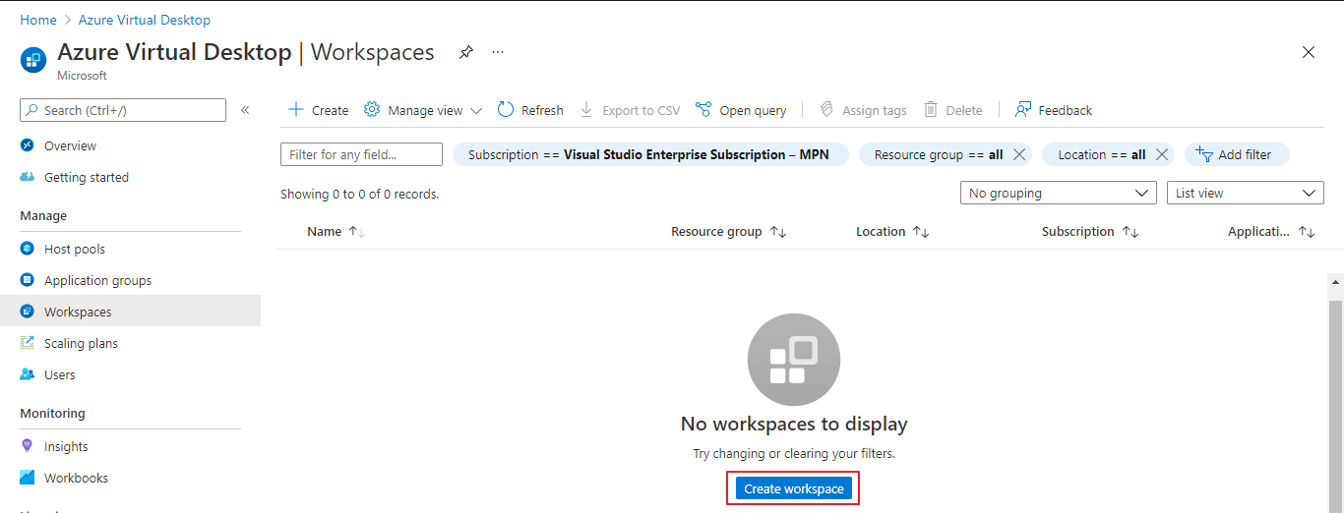Pin the Workspaces blade with pin icon
This screenshot has height=513, width=1344.
tap(465, 52)
